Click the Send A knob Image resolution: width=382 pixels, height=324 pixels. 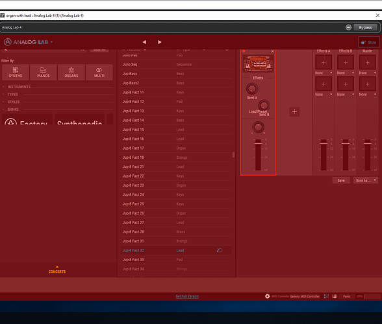pos(252,89)
